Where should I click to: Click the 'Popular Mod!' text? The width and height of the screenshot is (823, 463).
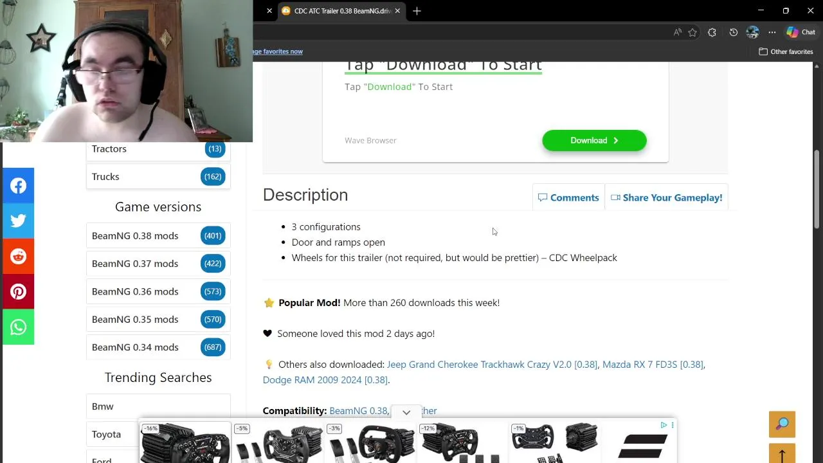309,303
